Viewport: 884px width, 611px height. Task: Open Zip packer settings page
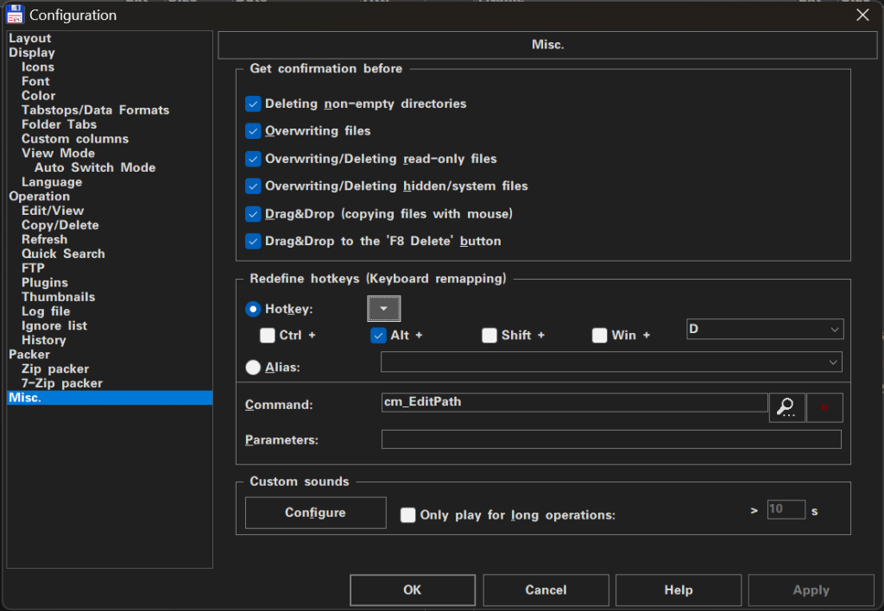tap(55, 368)
